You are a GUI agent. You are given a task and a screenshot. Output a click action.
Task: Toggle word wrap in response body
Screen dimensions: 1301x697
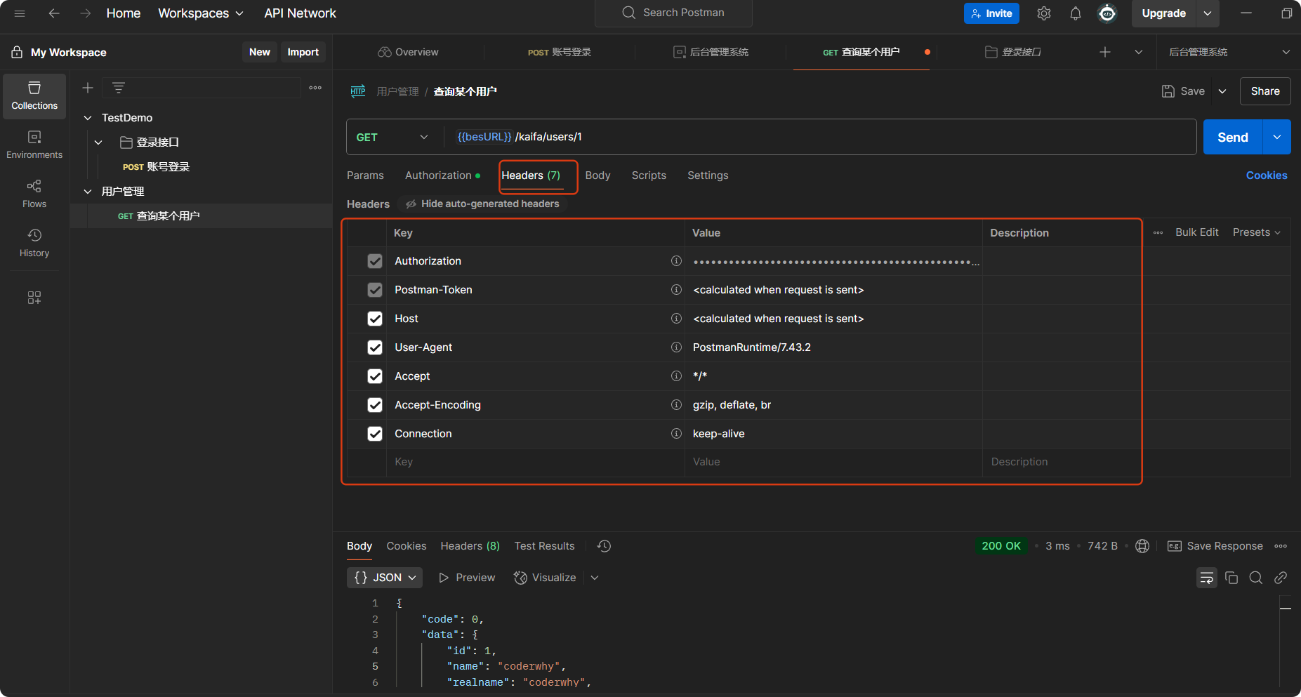[1207, 578]
